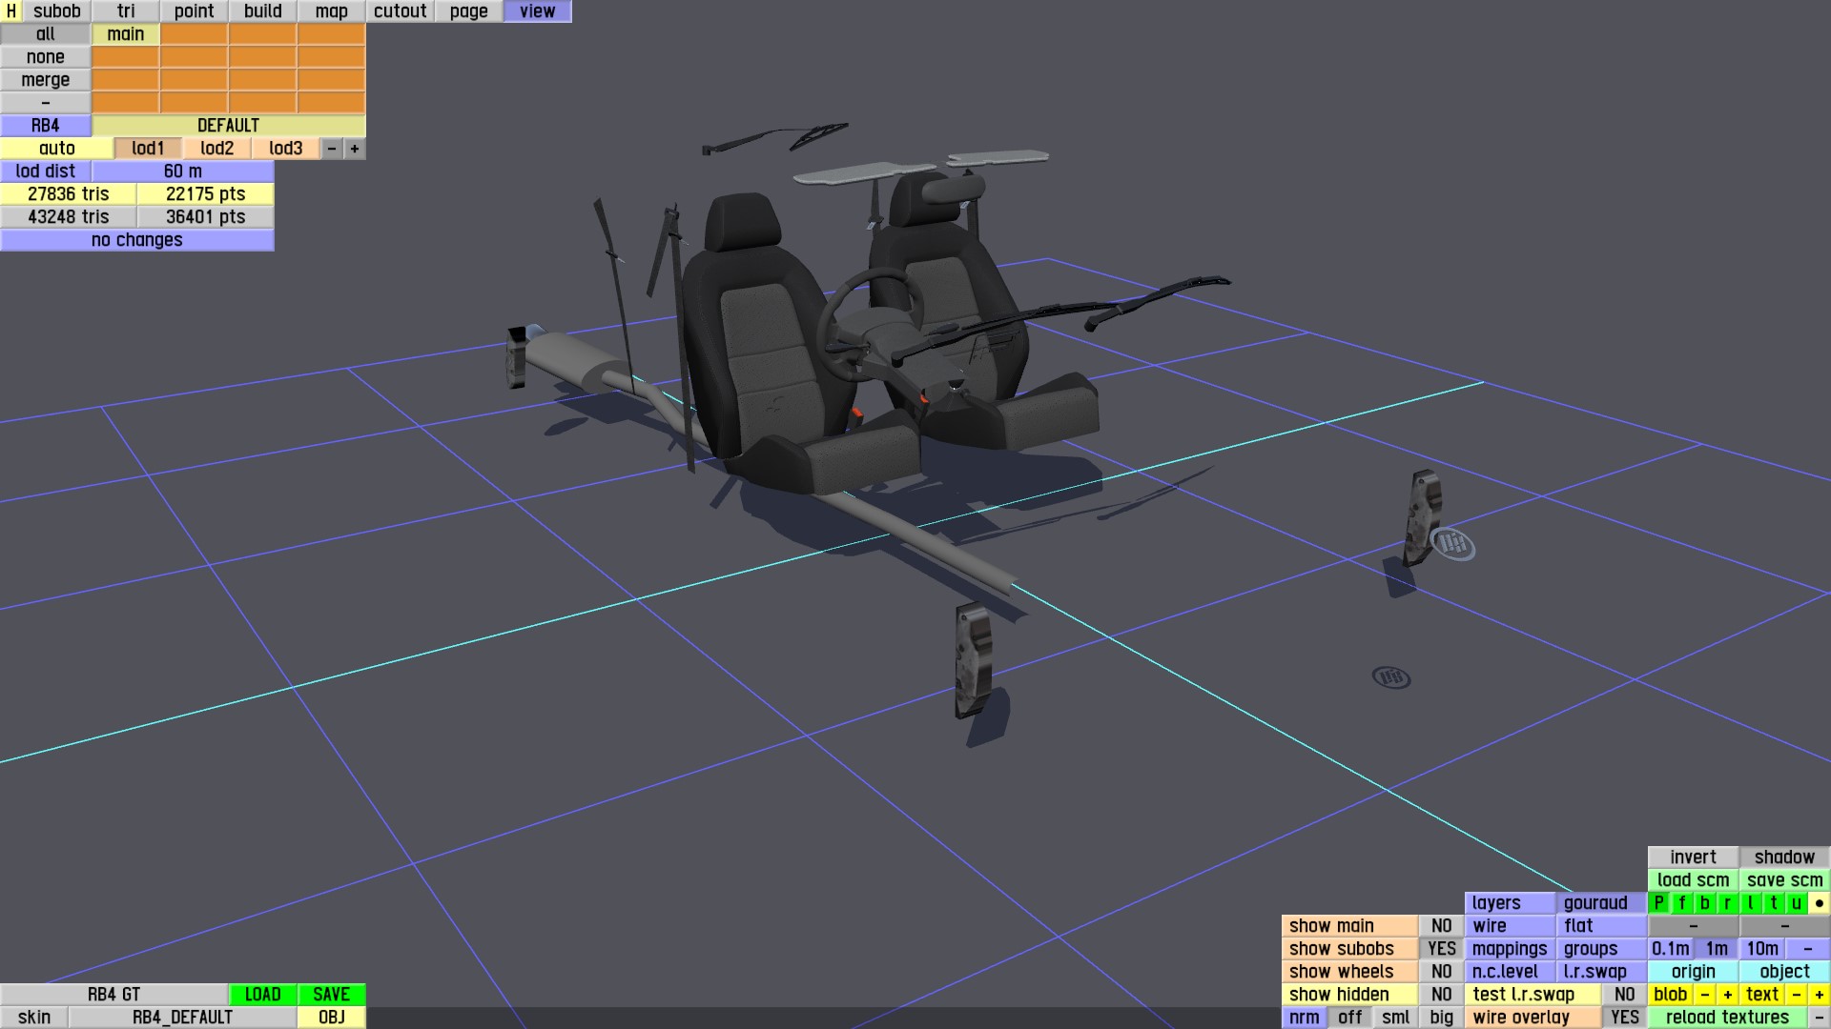Decrease text size with minus
Viewport: 1831px width, 1029px height.
[x=1796, y=995]
